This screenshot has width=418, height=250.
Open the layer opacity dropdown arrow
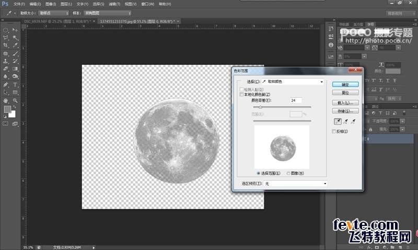(x=402, y=121)
